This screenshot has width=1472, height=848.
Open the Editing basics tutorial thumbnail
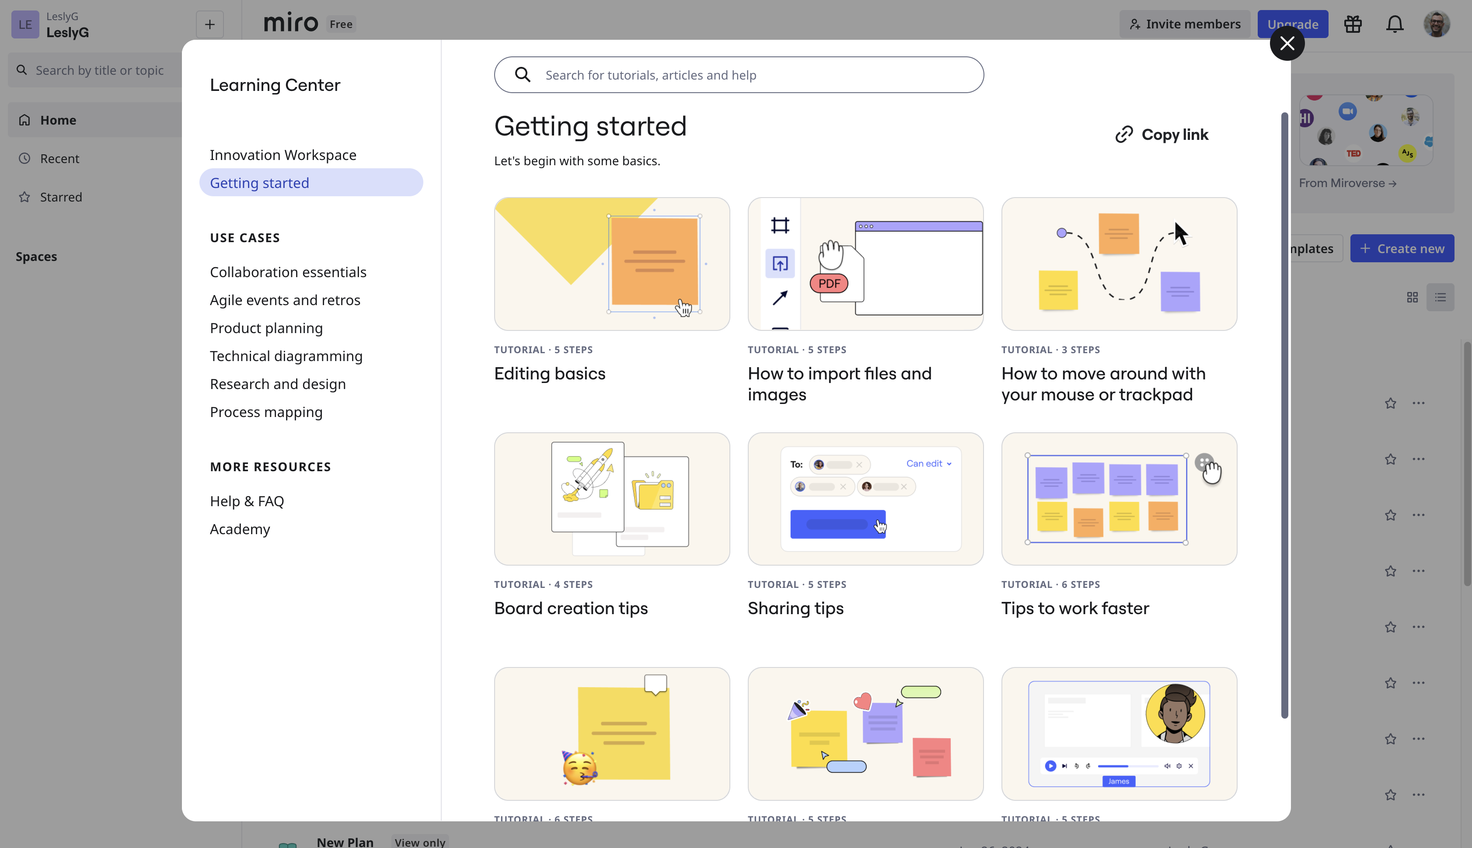point(612,263)
